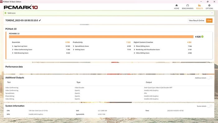This screenshot has width=218, height=123.
Task: Minimize the PCMark 10 window
Action: pyautogui.click(x=201, y=2)
